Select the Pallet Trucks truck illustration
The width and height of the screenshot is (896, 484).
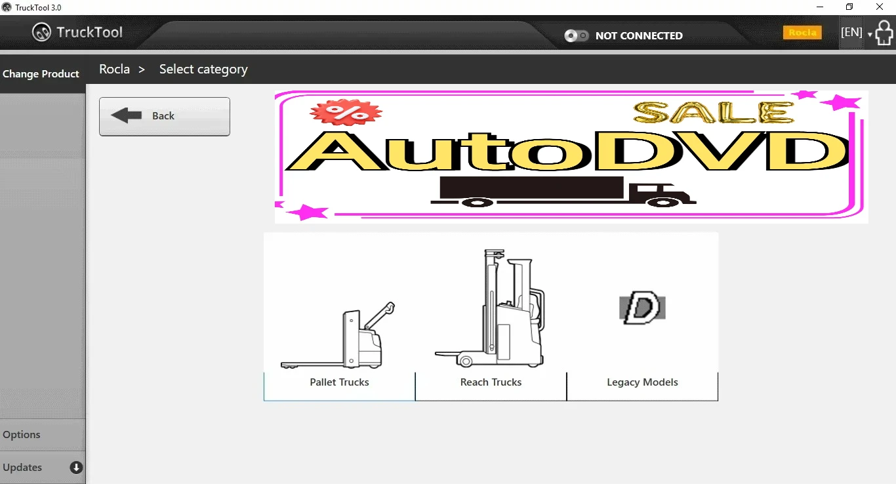339,334
